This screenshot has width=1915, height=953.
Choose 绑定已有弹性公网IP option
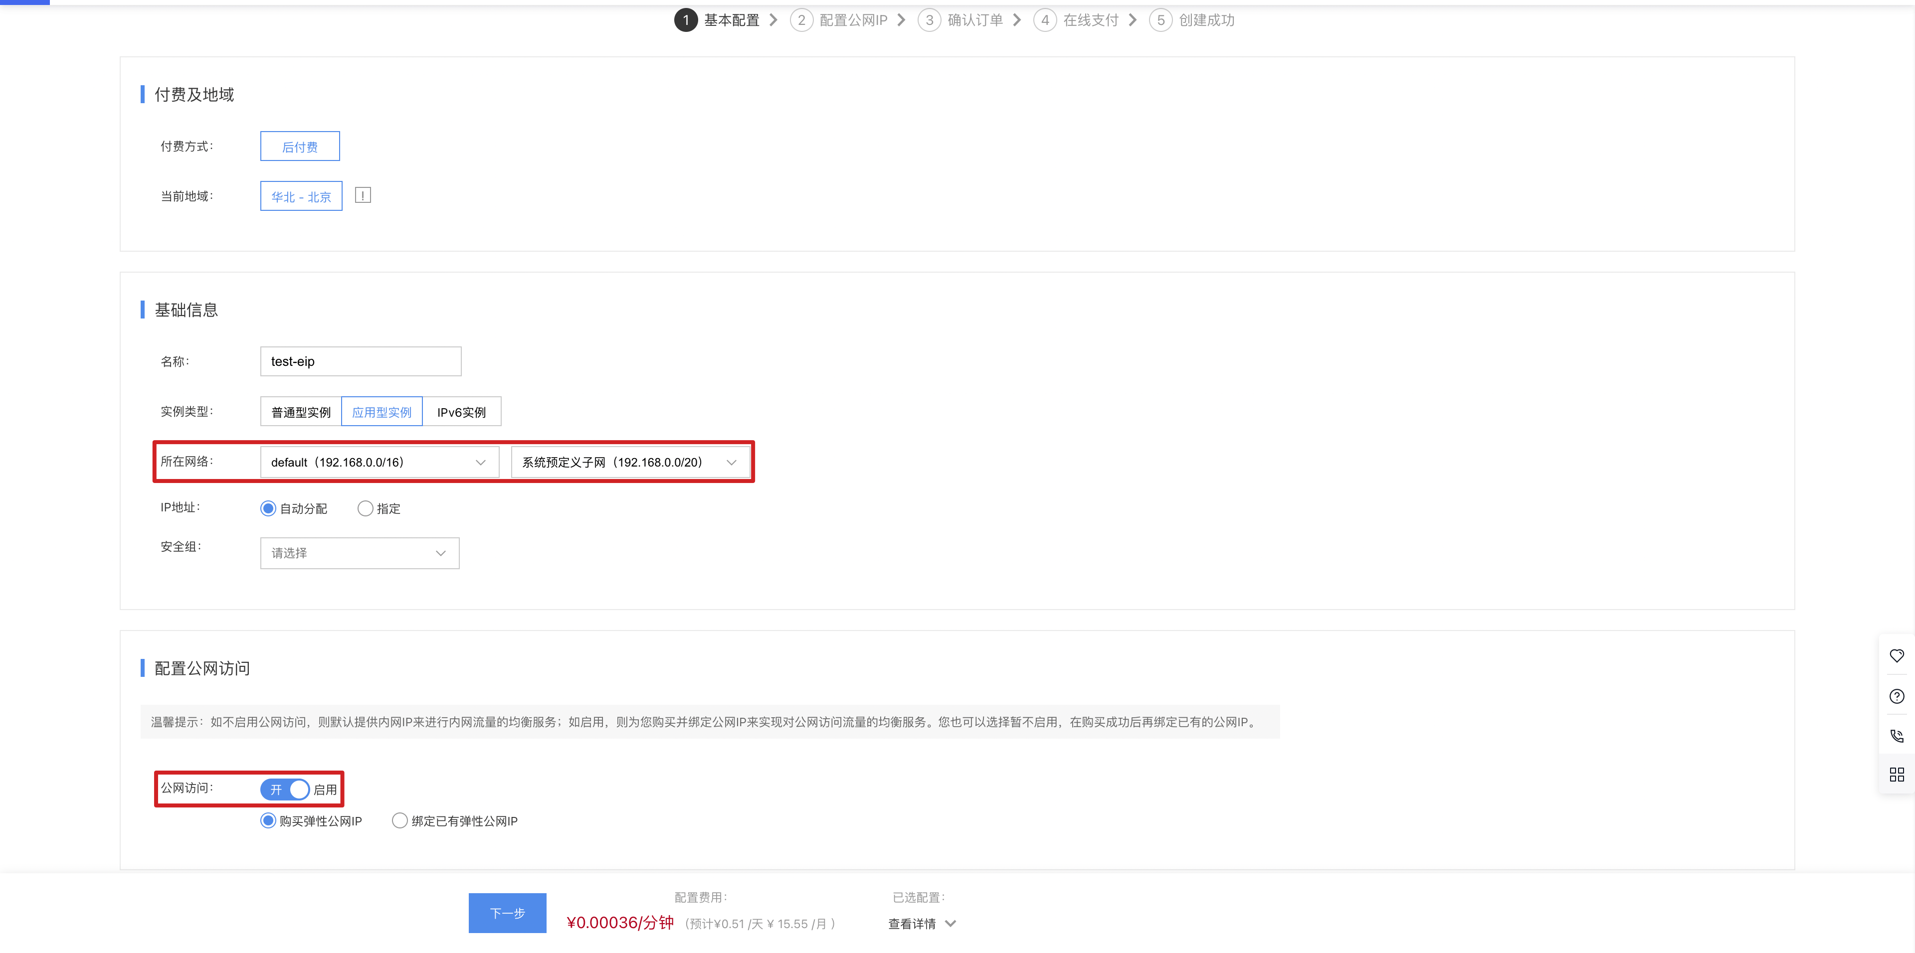[x=455, y=821]
